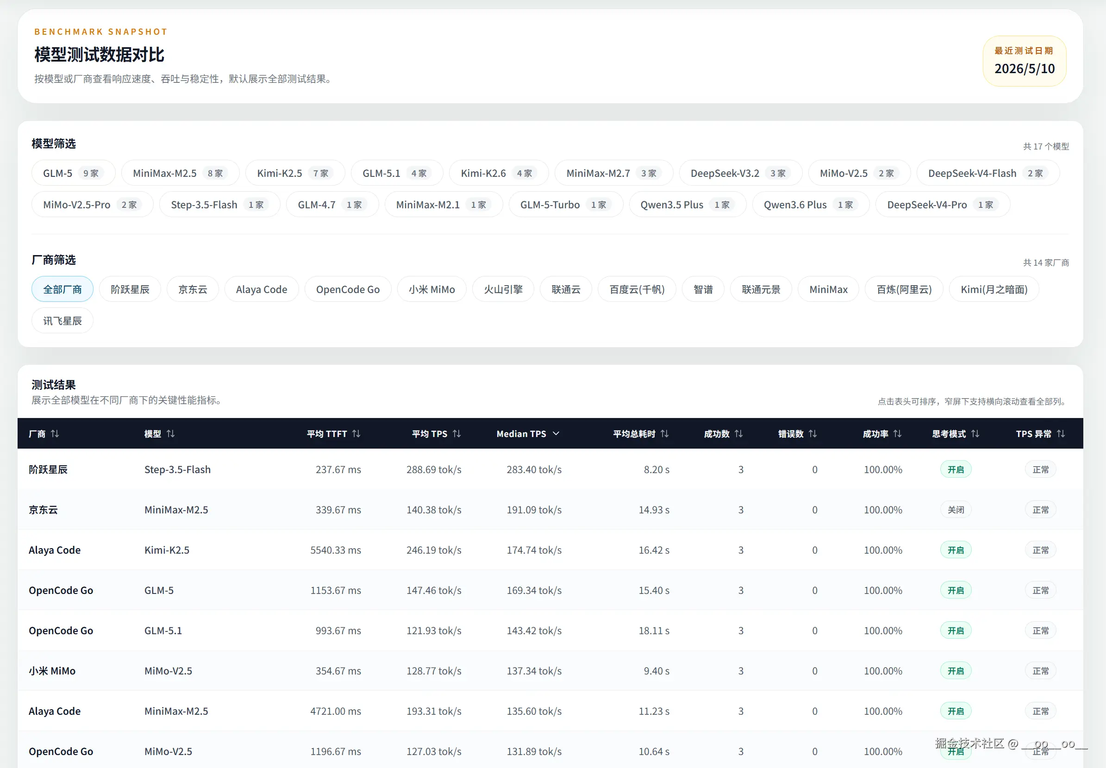Viewport: 1106px width, 768px height.
Task: Select the 京东云 vendor filter chip
Action: 193,289
